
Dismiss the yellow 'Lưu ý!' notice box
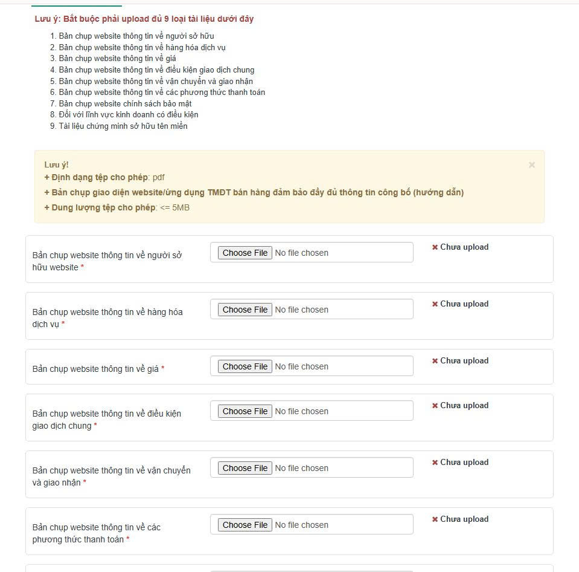[531, 165]
